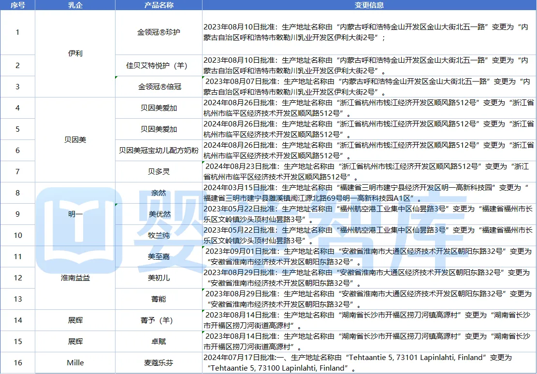Select the 2024年03月15日批准 change info cell
The height and width of the screenshot is (374, 537).
pyautogui.click(x=369, y=193)
